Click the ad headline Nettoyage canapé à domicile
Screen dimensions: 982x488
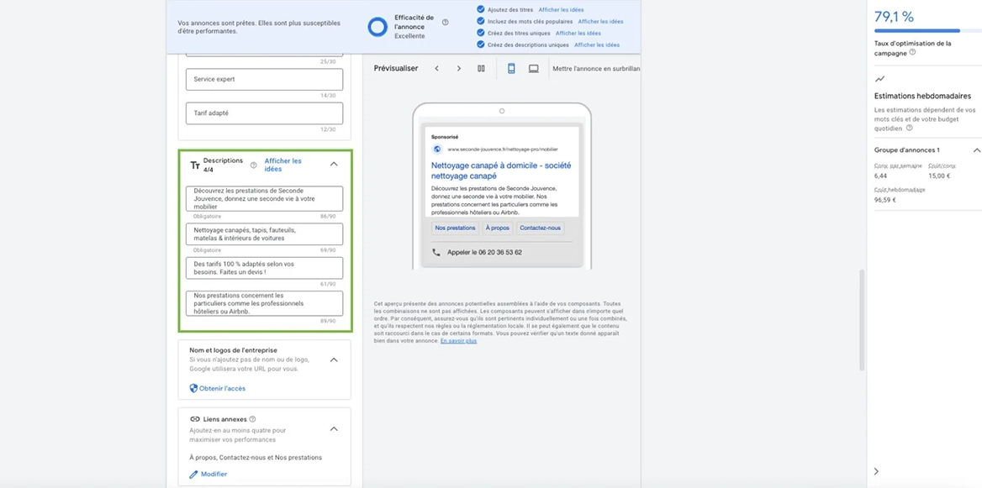(501, 171)
